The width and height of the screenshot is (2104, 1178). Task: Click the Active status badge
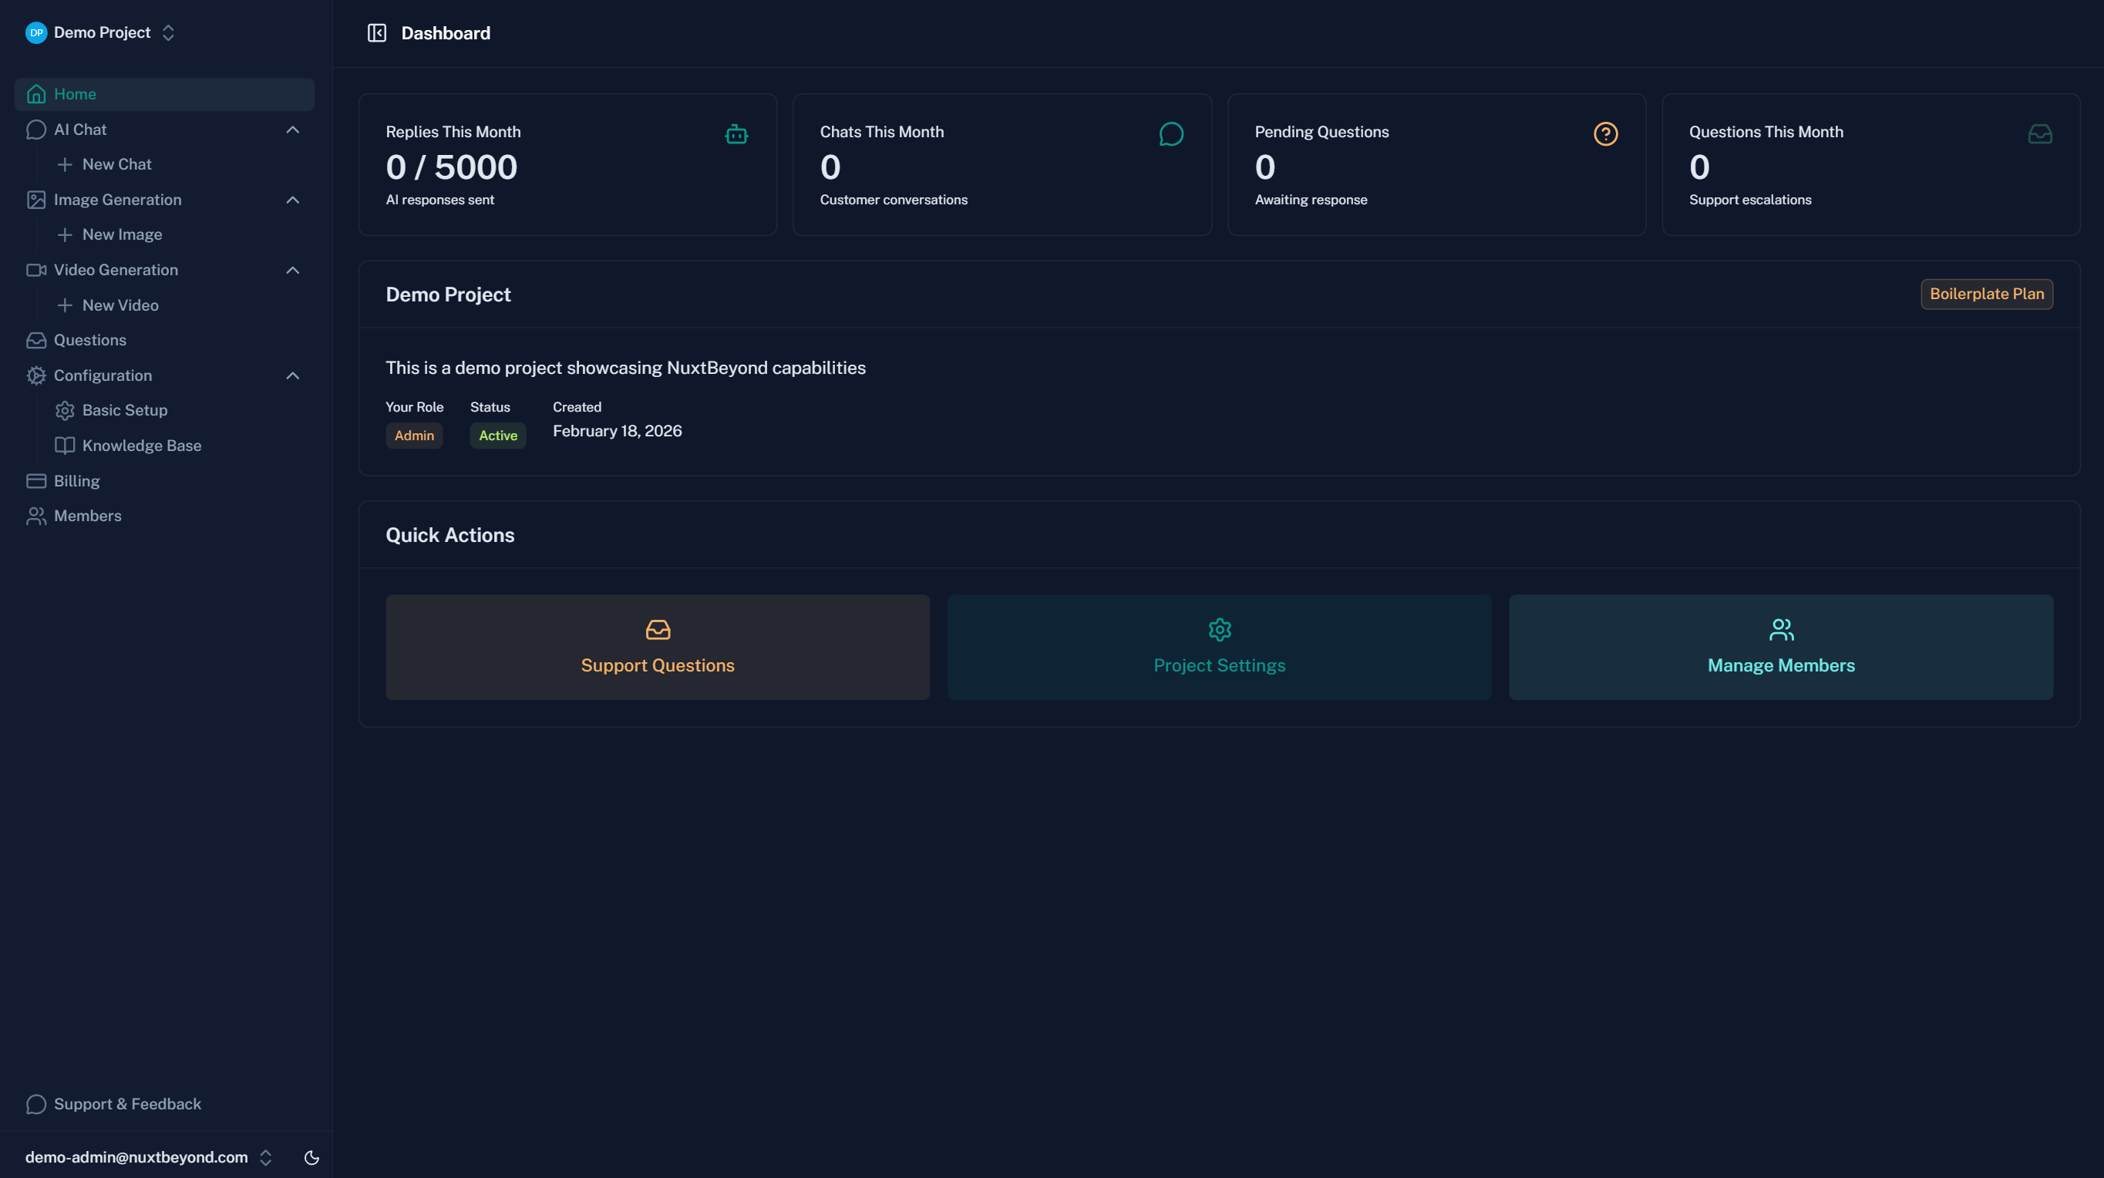click(x=497, y=436)
